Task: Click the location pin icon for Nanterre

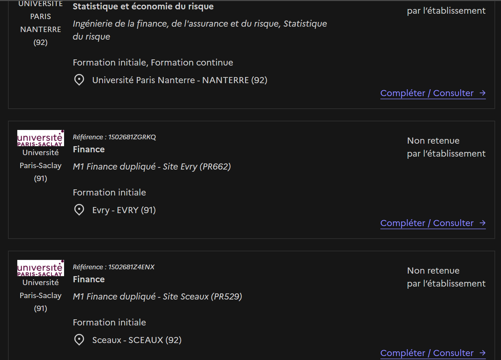Action: point(79,80)
